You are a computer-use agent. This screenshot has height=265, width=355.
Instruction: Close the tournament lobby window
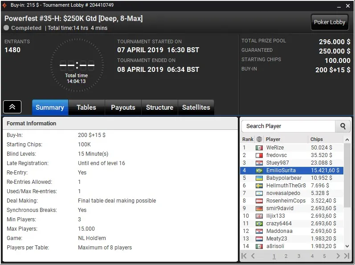(x=347, y=5)
